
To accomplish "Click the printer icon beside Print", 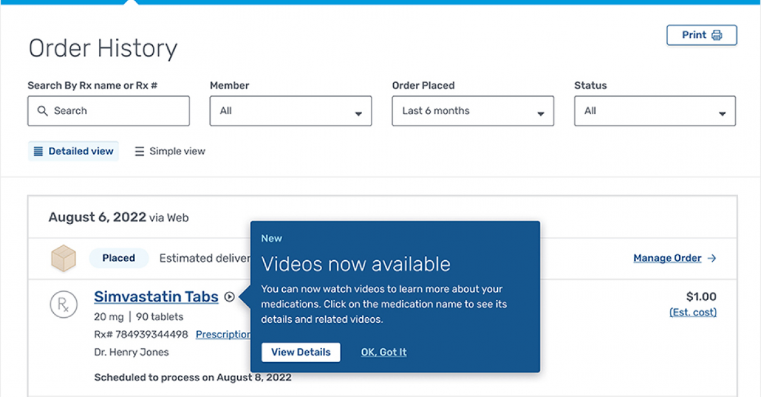I will coord(717,35).
